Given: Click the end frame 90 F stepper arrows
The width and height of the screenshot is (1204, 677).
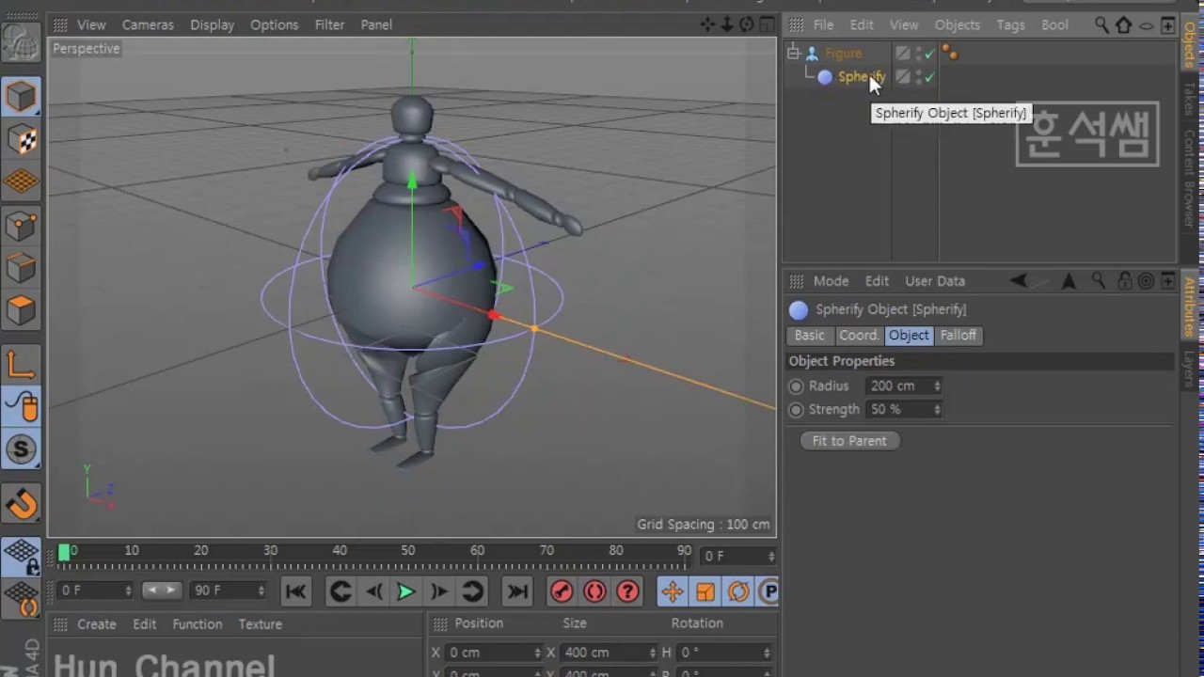Looking at the screenshot, I should tap(260, 590).
